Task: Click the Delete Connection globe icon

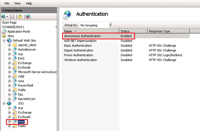Action: [28, 17]
